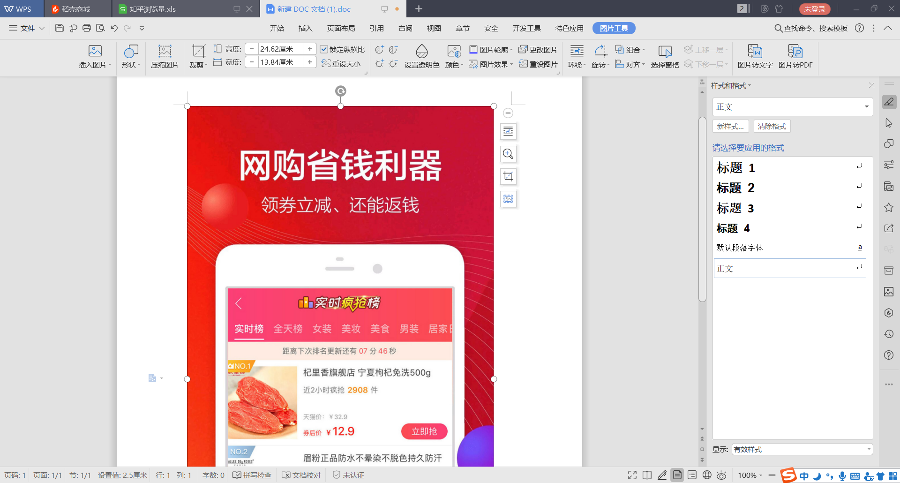Increase height with plus stepper

tap(310, 49)
